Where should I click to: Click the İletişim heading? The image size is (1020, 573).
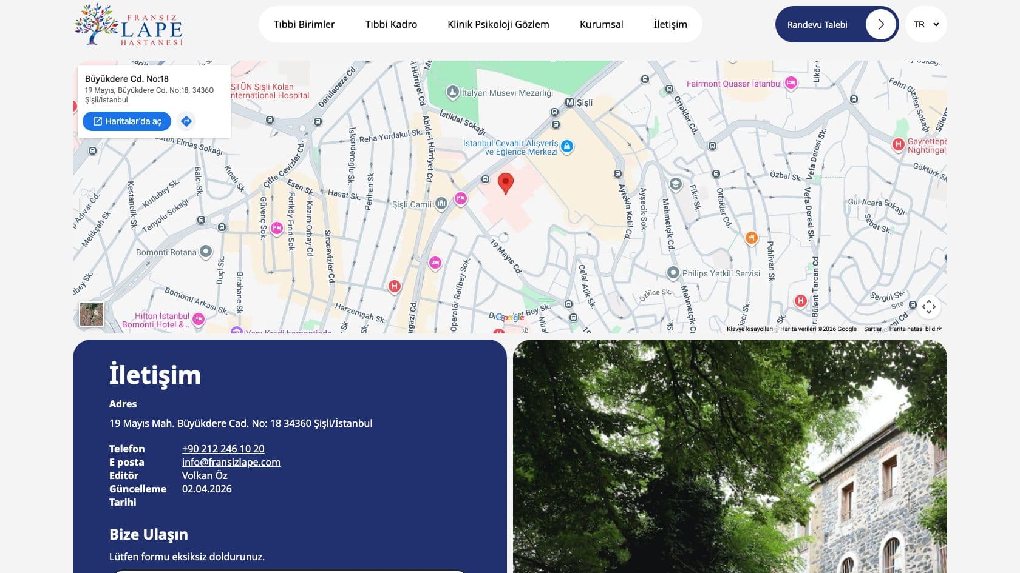pos(155,375)
